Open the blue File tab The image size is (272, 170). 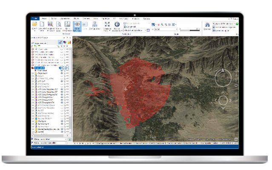click(34, 18)
